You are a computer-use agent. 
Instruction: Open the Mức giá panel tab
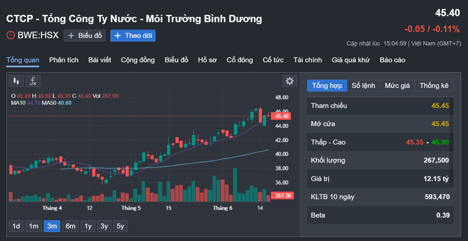point(397,86)
